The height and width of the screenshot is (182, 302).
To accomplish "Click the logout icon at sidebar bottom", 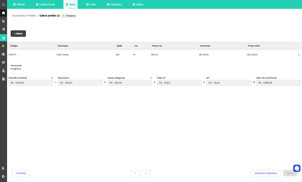I will 4,176.
